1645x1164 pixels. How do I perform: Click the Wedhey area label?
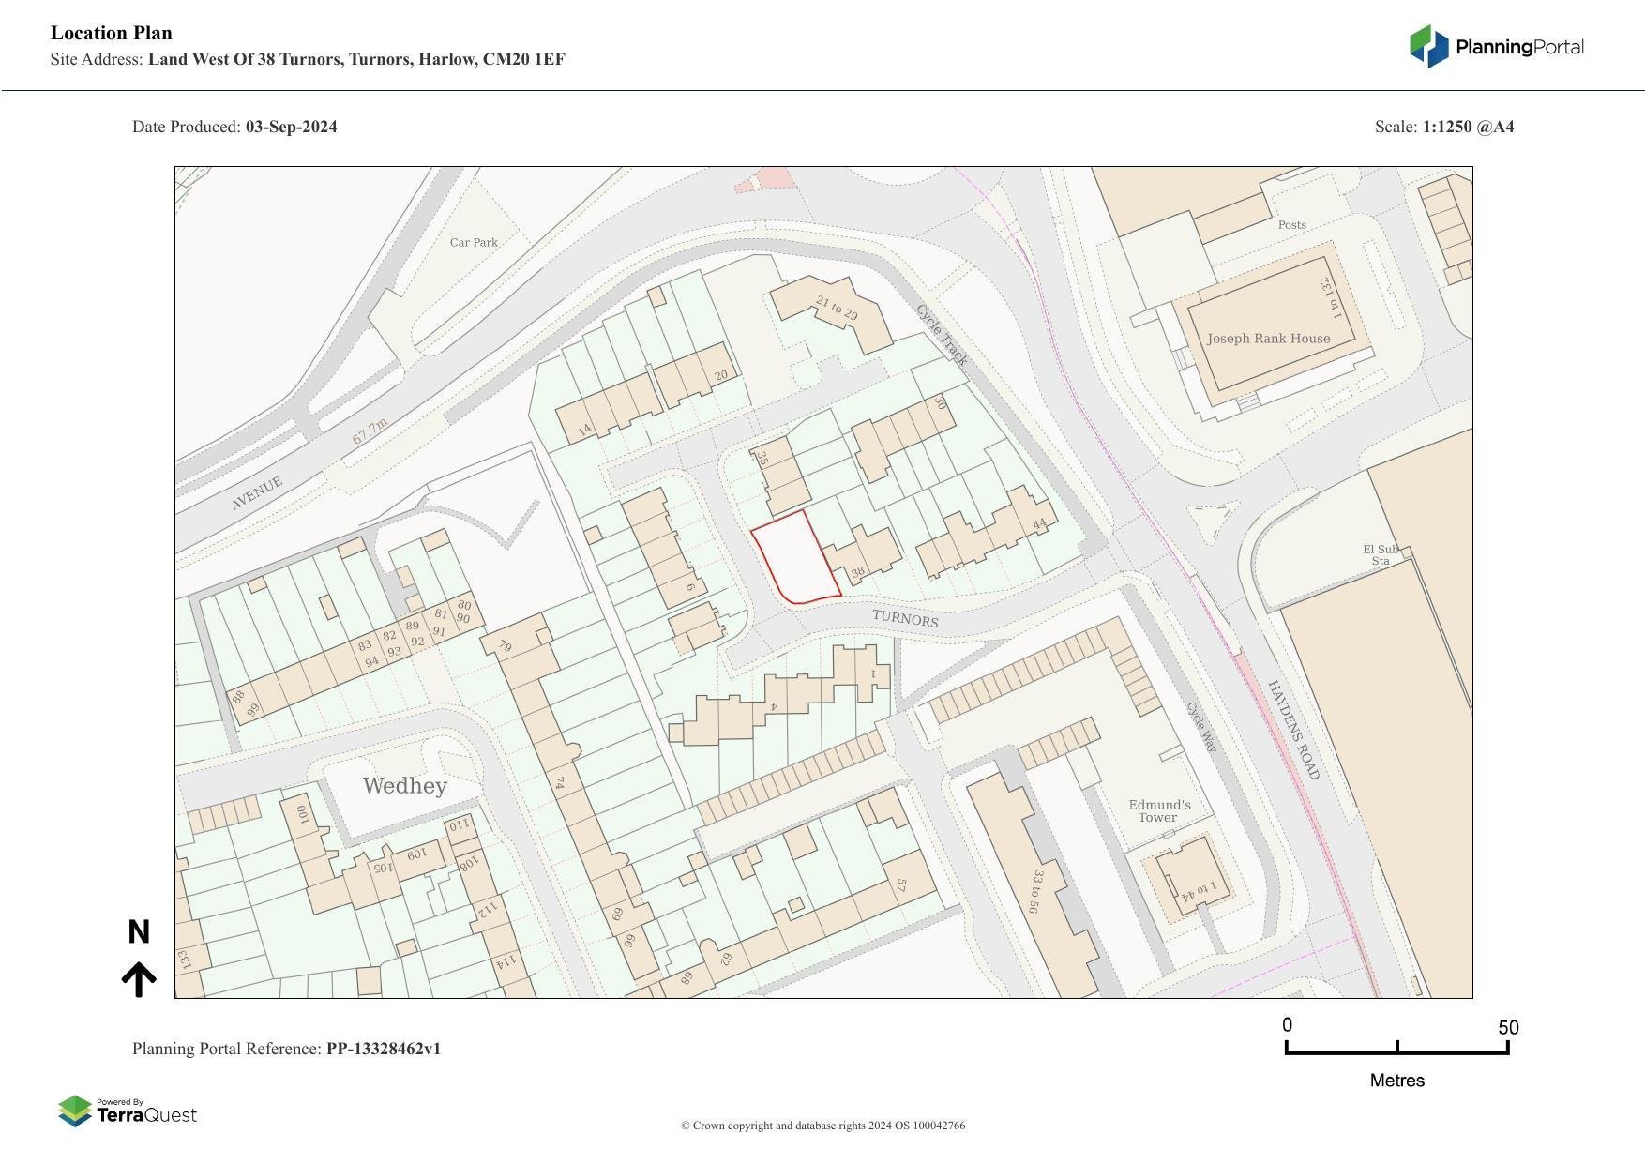click(x=404, y=786)
